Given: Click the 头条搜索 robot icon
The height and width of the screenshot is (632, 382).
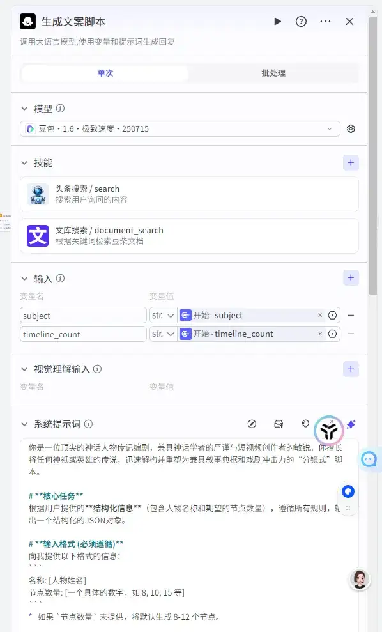Looking at the screenshot, I should pos(38,194).
